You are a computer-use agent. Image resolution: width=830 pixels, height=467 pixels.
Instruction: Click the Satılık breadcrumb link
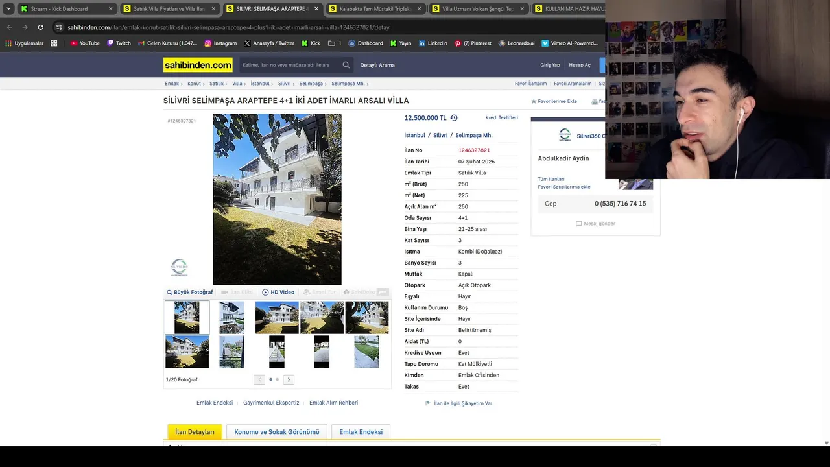point(217,84)
